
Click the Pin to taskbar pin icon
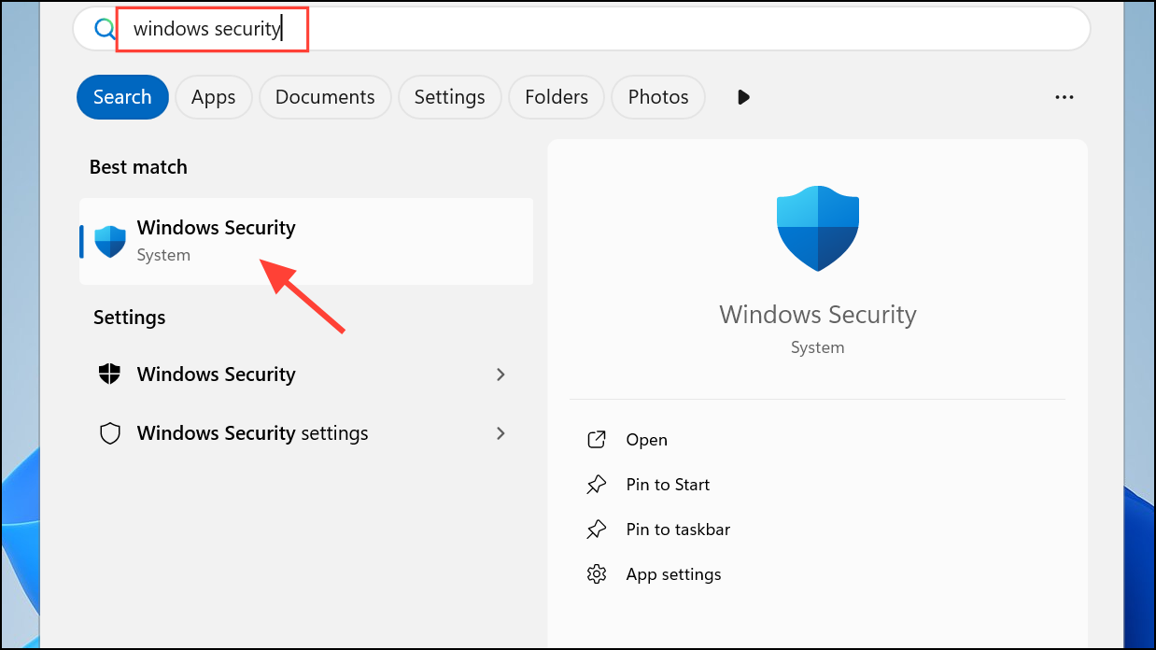[598, 529]
